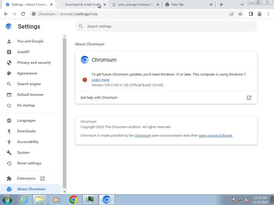Open the network tray icon

click(241, 200)
